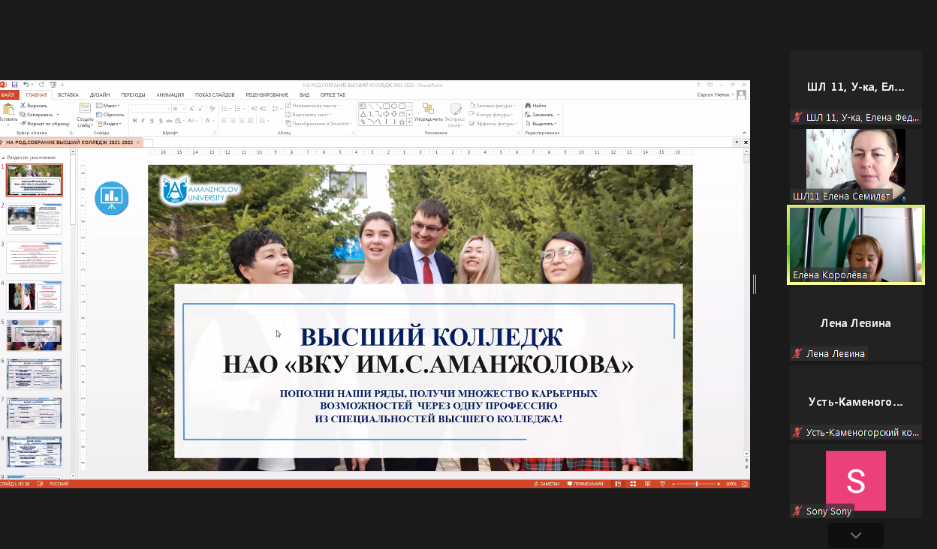Image resolution: width=937 pixels, height=549 pixels.
Task: Open the Layout (Макет) dropdown
Action: point(108,106)
